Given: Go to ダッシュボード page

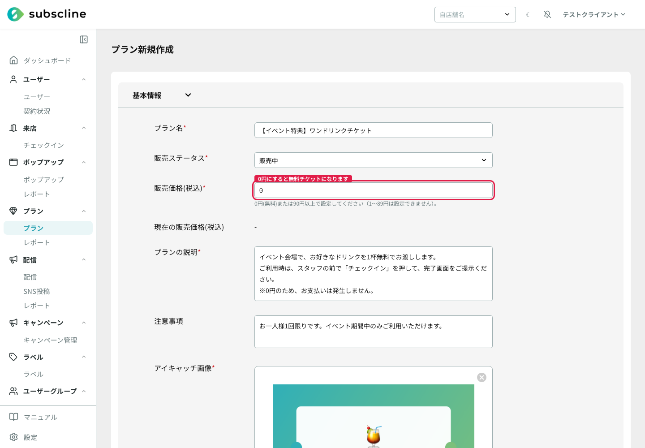Looking at the screenshot, I should tap(47, 60).
